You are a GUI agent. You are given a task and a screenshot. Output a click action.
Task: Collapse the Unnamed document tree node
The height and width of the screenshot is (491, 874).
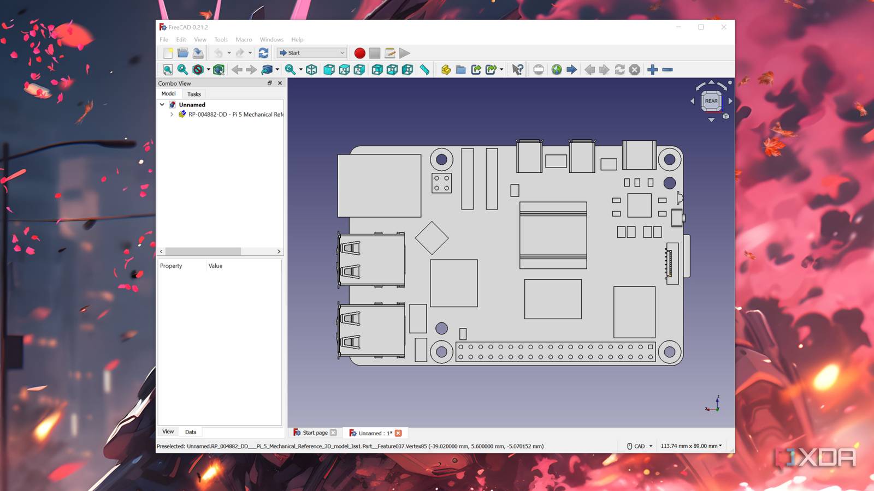pos(162,105)
